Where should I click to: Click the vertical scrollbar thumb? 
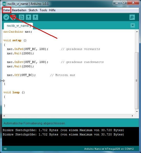click(137, 81)
